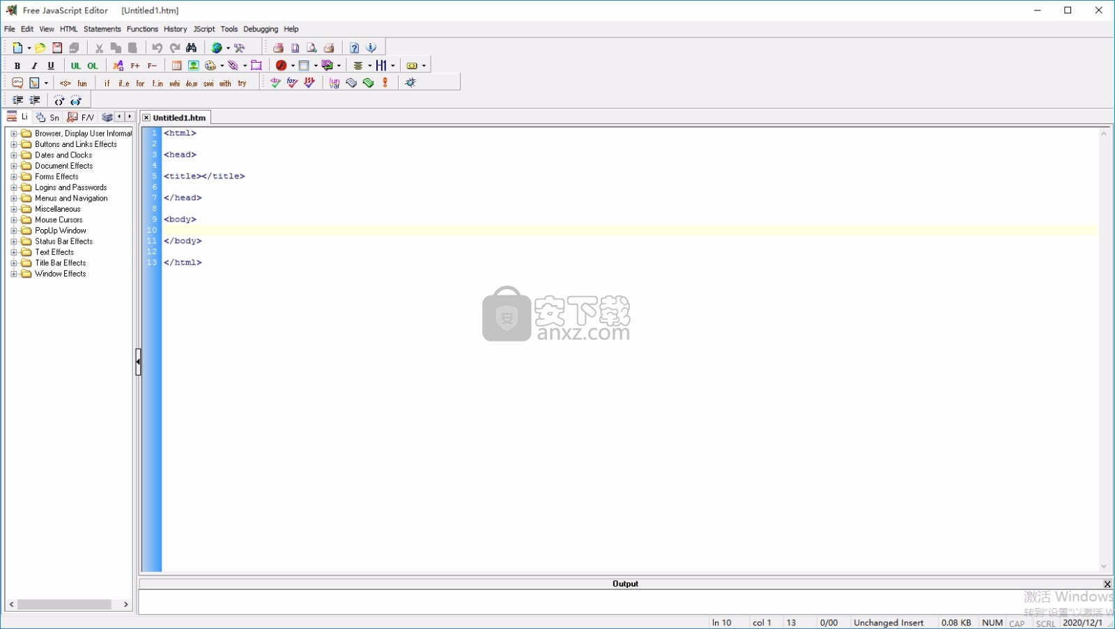Insert a table using the table icon
The height and width of the screenshot is (629, 1115).
coord(177,65)
